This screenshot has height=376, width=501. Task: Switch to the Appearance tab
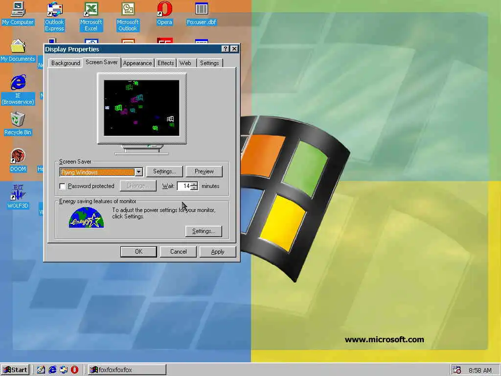click(137, 63)
